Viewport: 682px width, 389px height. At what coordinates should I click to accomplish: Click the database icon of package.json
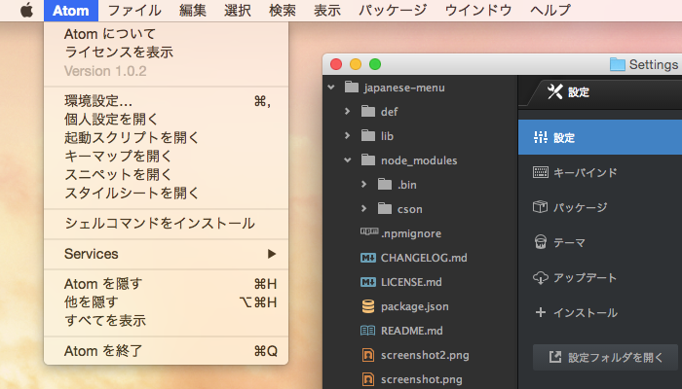coord(368,306)
